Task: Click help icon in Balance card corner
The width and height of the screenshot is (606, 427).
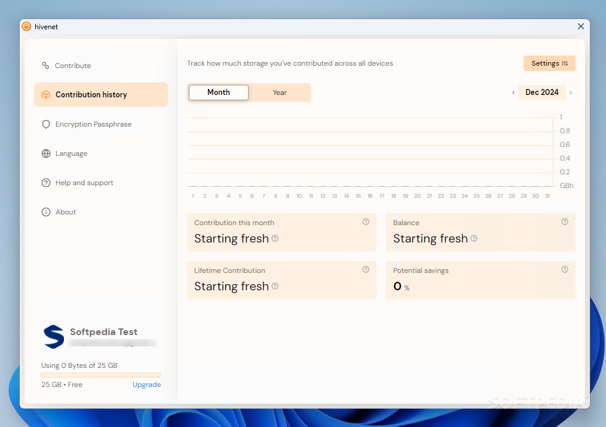Action: tap(565, 222)
